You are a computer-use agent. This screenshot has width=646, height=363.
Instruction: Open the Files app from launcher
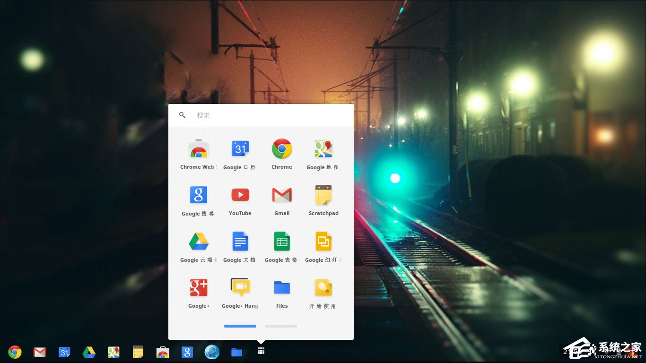click(281, 287)
